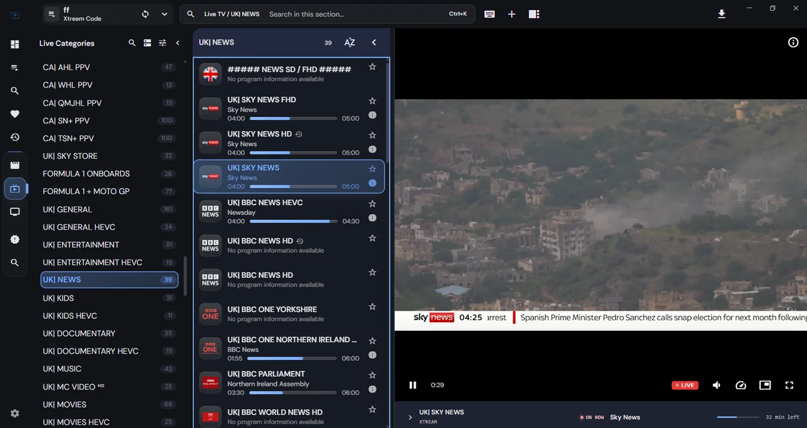This screenshot has width=807, height=428.
Task: Favorite UK| BBC ONE YORKSHIRE channel
Action: (x=372, y=306)
